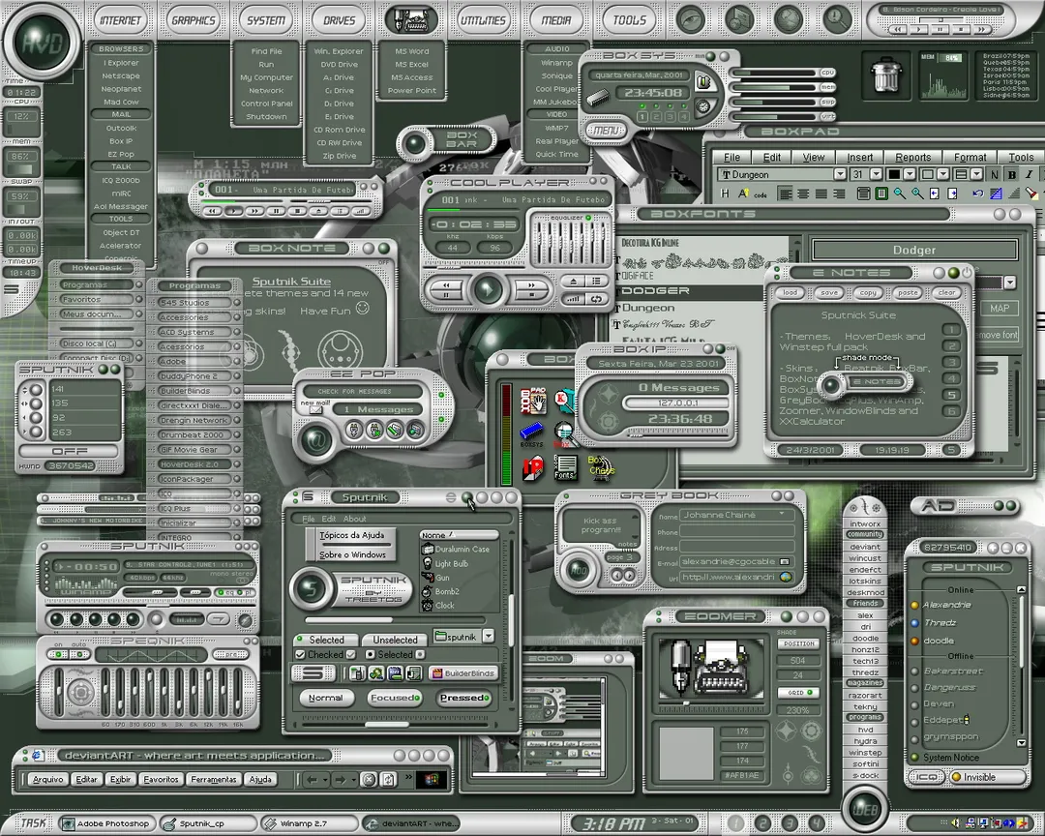Click the Refresh button in deviantART browser
1045x836 pixels.
389,779
